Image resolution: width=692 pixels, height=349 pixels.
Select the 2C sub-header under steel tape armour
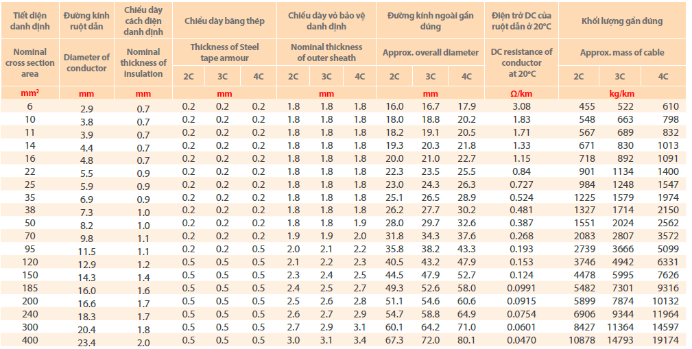coord(189,76)
